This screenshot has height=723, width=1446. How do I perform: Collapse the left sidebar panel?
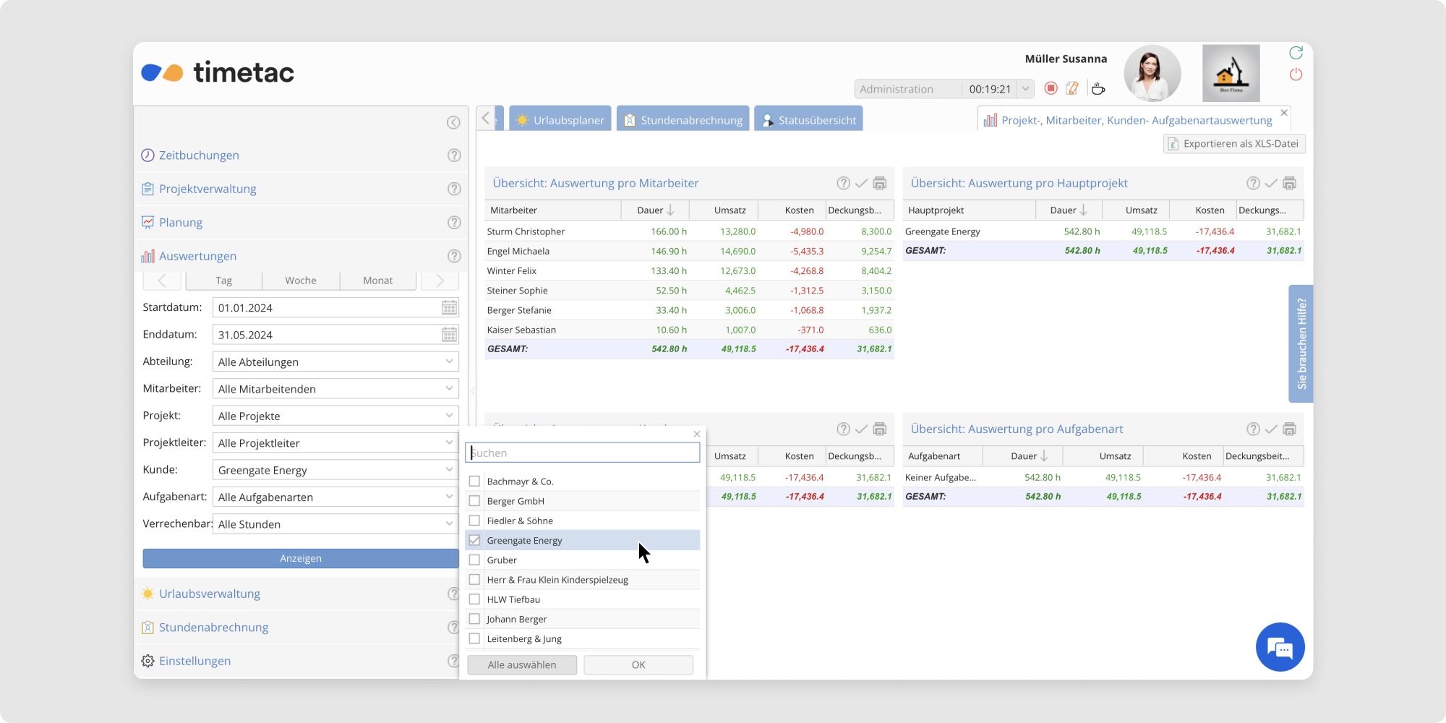[x=453, y=123]
